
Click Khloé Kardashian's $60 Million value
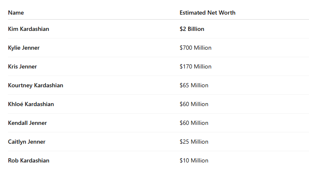194,104
